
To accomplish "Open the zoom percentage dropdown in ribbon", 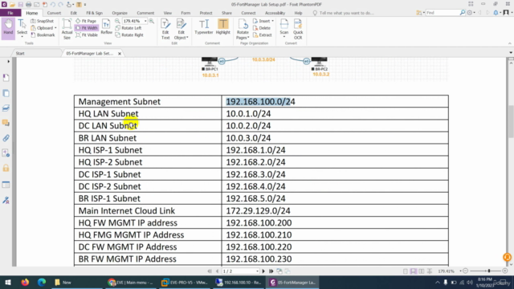I will [145, 21].
